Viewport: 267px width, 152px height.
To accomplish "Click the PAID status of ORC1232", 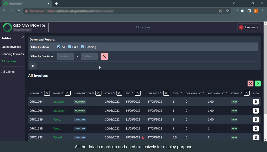I will tap(234, 137).
